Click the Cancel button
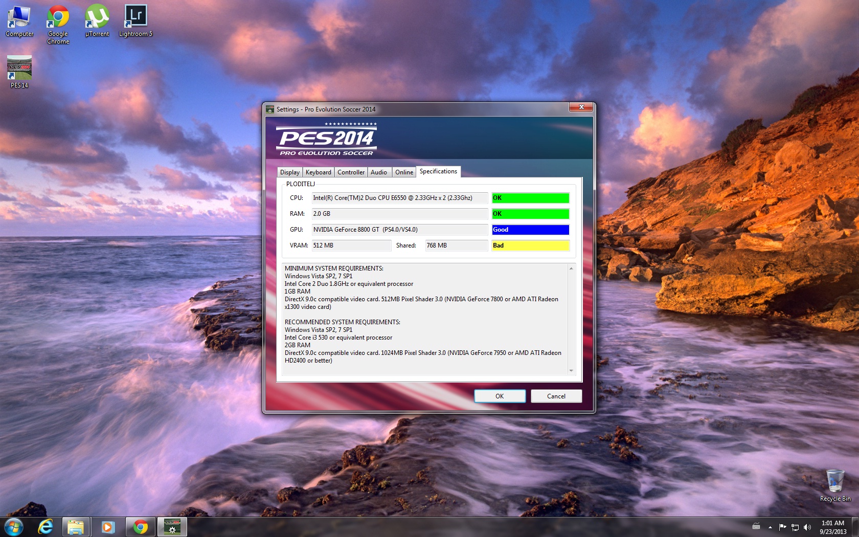859x537 pixels. click(556, 396)
